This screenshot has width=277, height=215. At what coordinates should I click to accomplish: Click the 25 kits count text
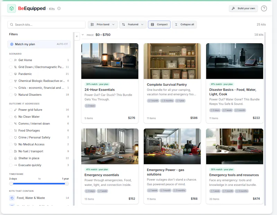click(x=261, y=25)
